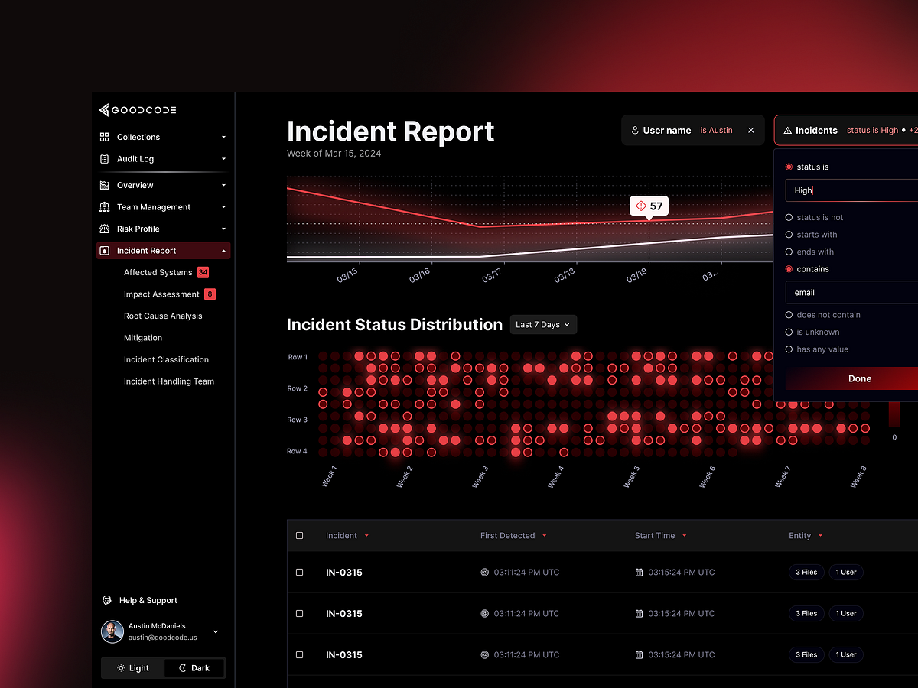Open the Last 7 Days dropdown
This screenshot has width=918, height=688.
click(x=543, y=325)
